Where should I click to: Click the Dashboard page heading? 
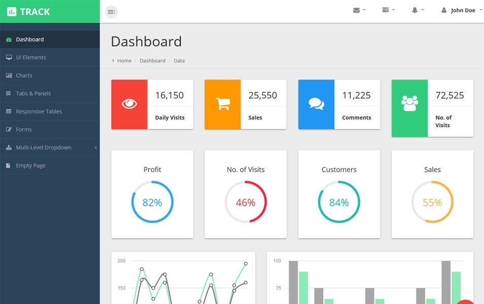point(146,42)
